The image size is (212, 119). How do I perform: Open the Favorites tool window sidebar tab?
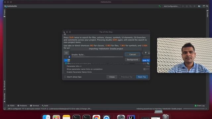coord(4,98)
